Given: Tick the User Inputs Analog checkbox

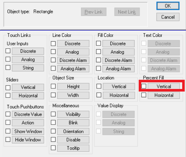Looking at the screenshot, I should click(8, 59).
